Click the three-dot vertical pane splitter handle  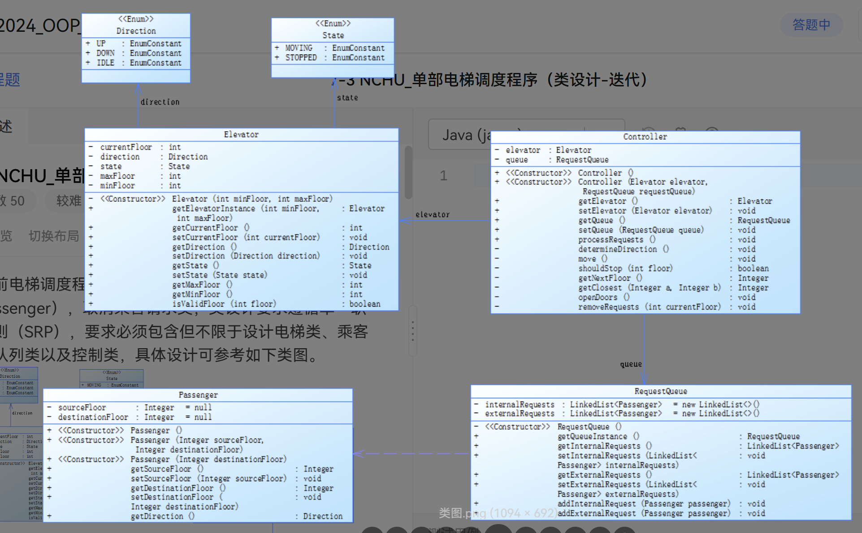click(x=413, y=331)
